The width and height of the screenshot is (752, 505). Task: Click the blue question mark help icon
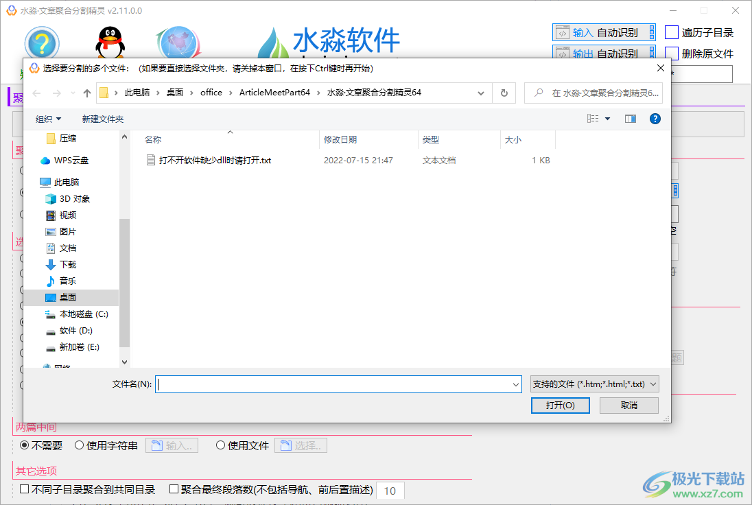[x=43, y=43]
